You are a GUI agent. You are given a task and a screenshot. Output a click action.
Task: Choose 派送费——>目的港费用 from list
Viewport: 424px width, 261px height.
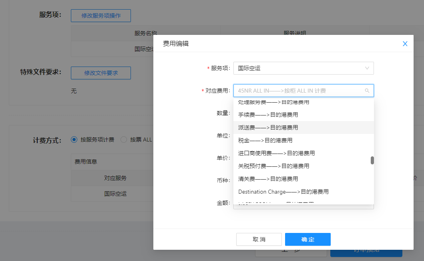pos(268,127)
